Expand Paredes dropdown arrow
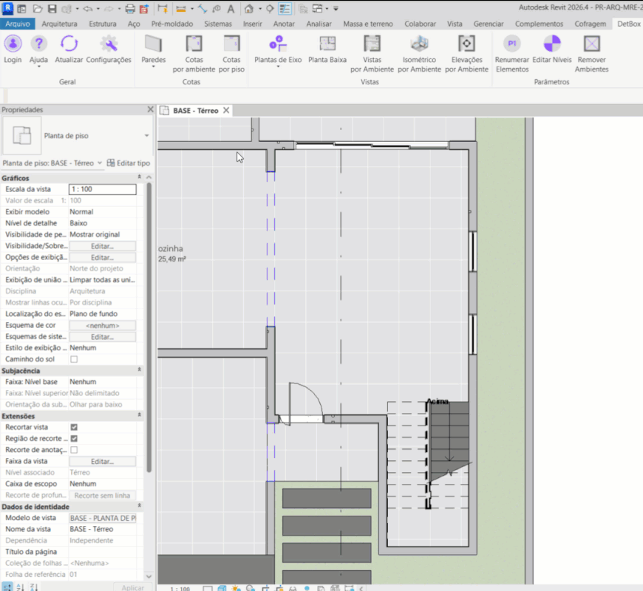The width and height of the screenshot is (643, 591). (x=154, y=66)
